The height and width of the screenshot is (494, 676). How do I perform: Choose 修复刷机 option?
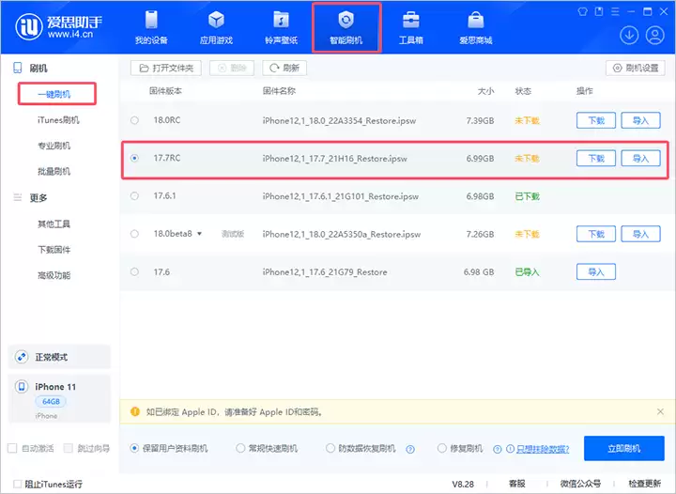click(442, 448)
